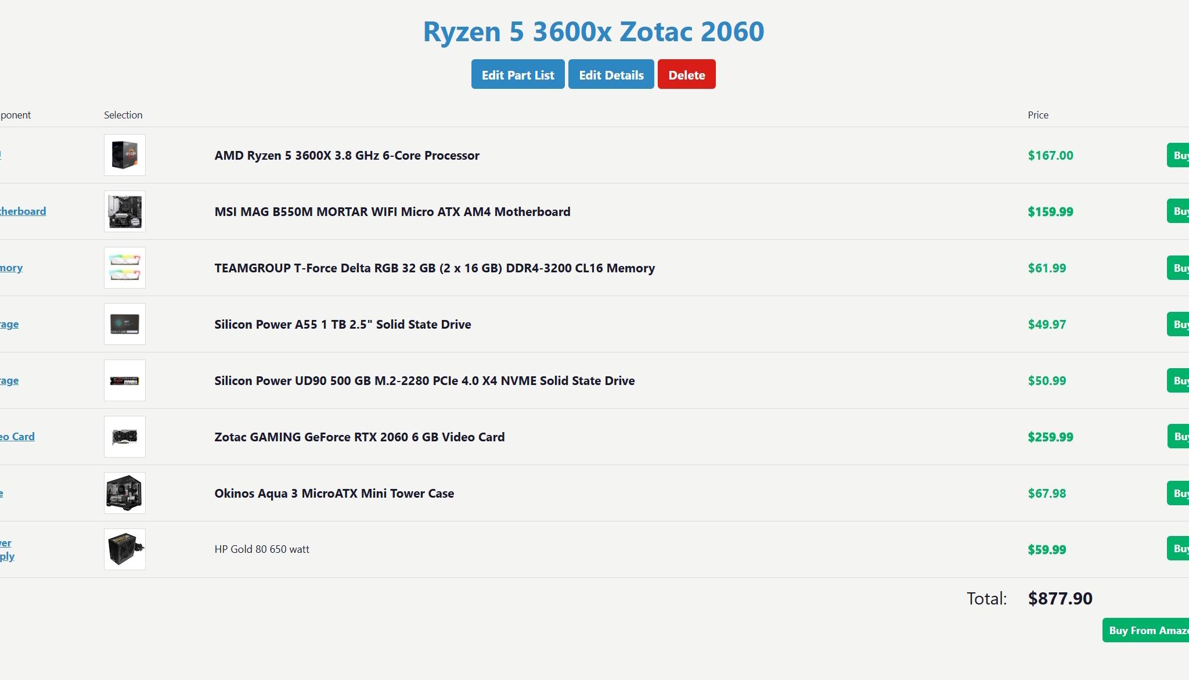Select the $61.99 memory price
This screenshot has height=680, width=1189.
click(1047, 268)
